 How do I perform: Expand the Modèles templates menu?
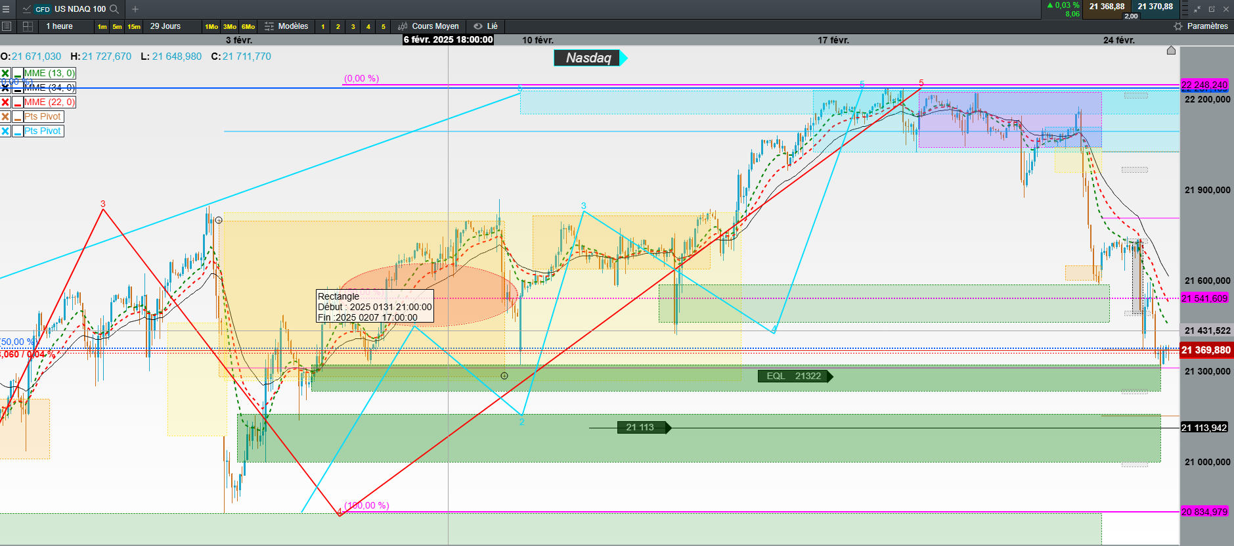pos(286,26)
